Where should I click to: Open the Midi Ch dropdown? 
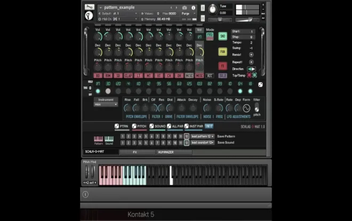coord(125,19)
